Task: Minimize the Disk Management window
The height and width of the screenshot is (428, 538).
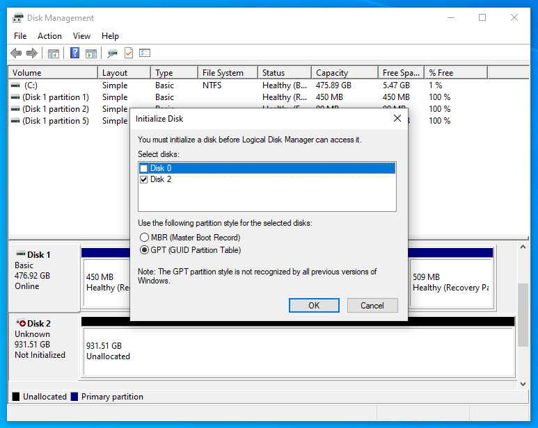Action: (x=451, y=17)
